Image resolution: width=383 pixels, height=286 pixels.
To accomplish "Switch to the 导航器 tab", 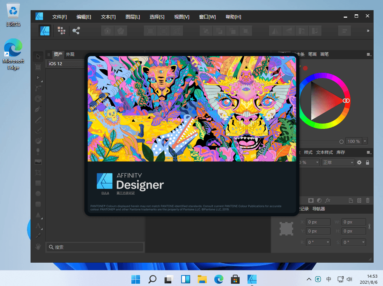I will [318, 209].
